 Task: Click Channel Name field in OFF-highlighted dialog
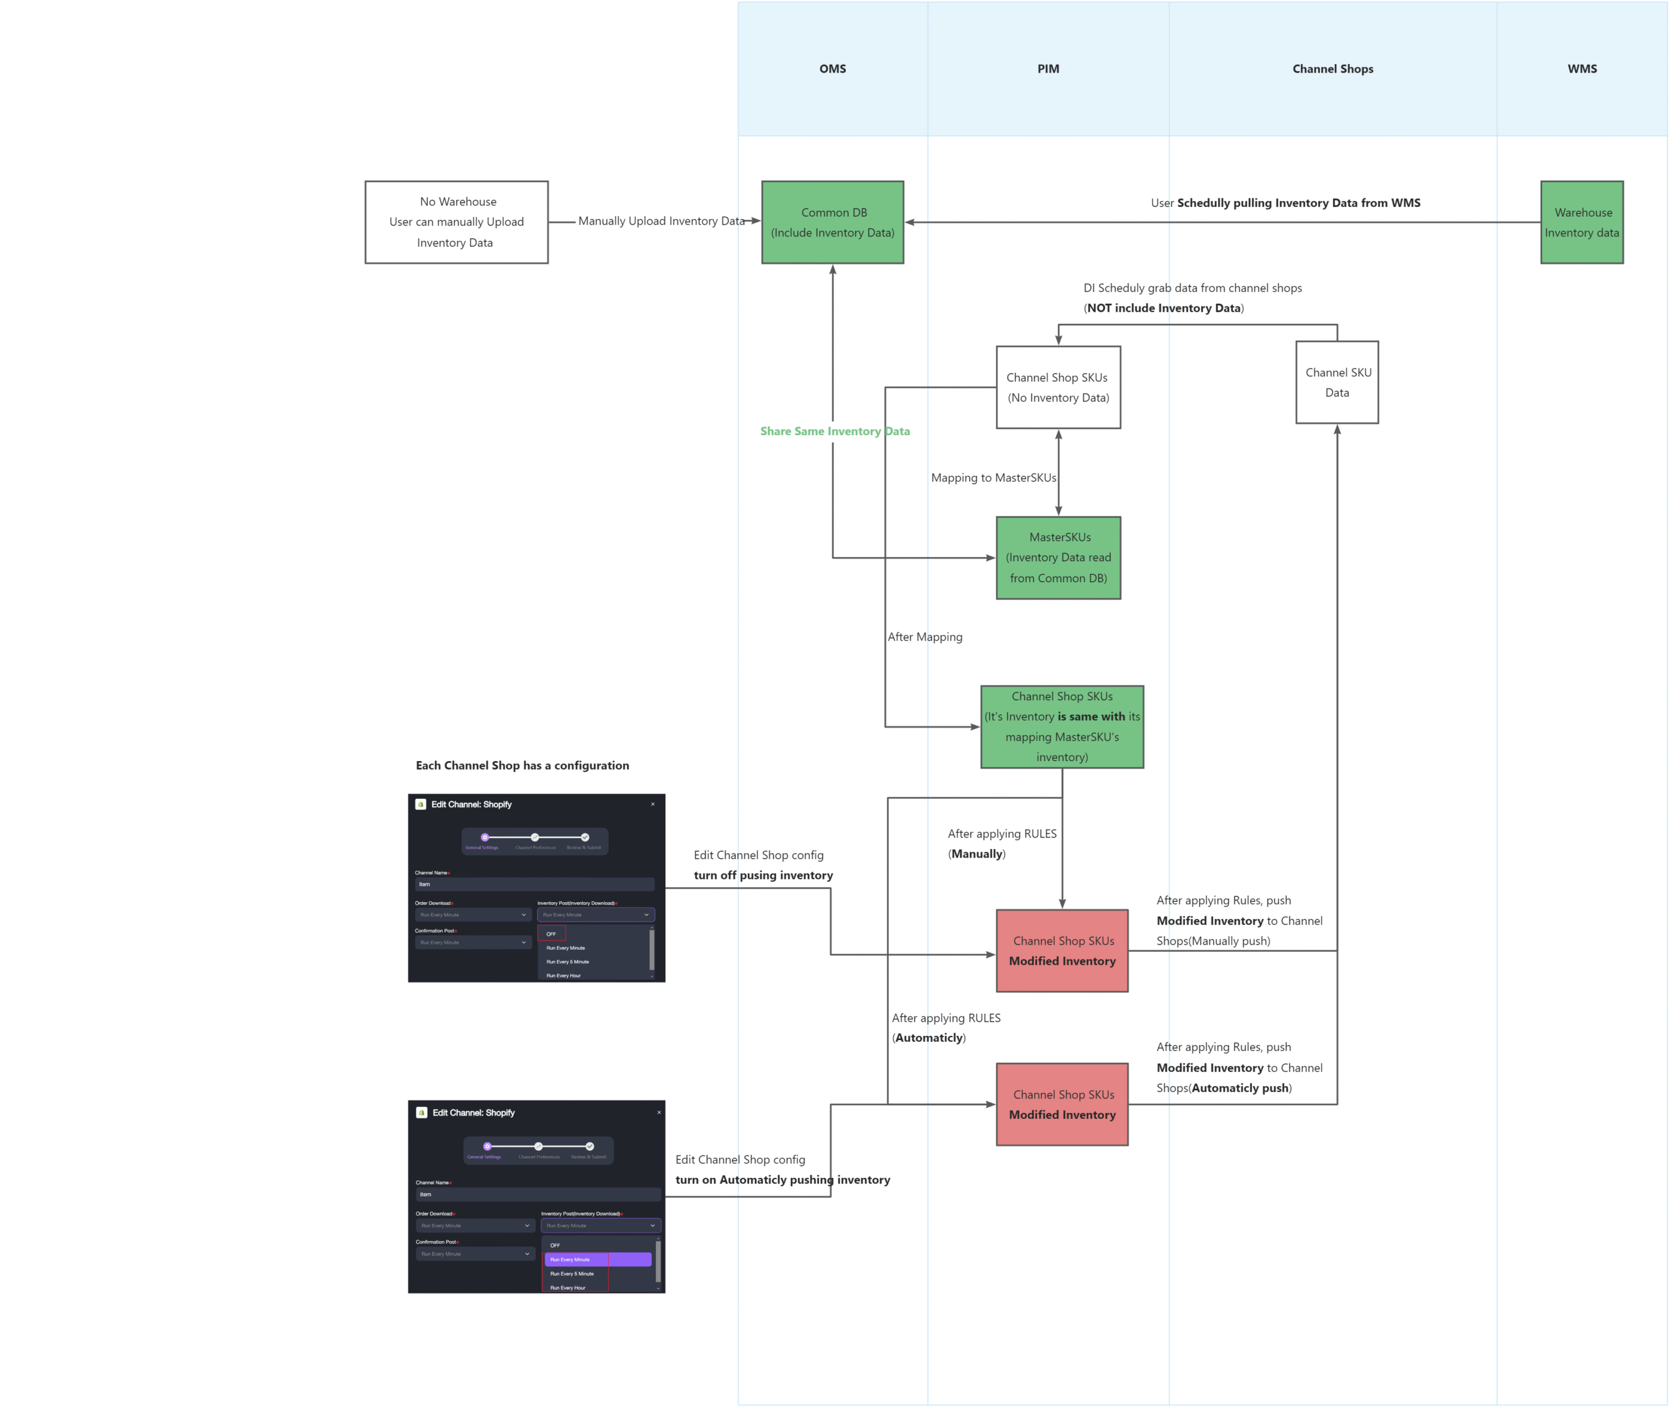pos(534,884)
